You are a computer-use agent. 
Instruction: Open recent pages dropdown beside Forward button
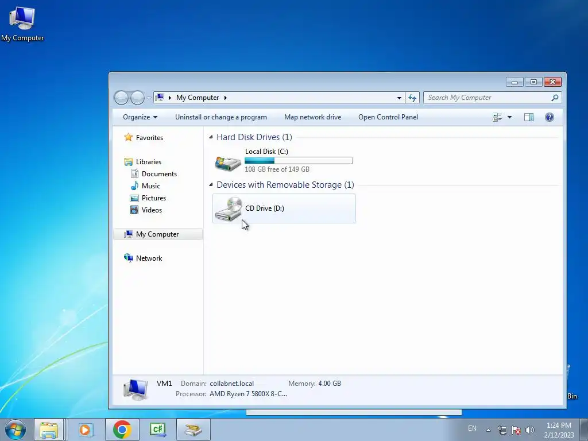point(149,98)
